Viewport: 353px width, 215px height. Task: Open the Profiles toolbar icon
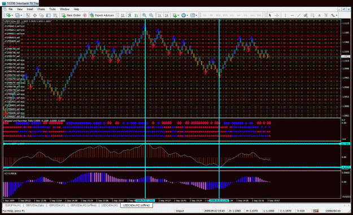click(17, 15)
